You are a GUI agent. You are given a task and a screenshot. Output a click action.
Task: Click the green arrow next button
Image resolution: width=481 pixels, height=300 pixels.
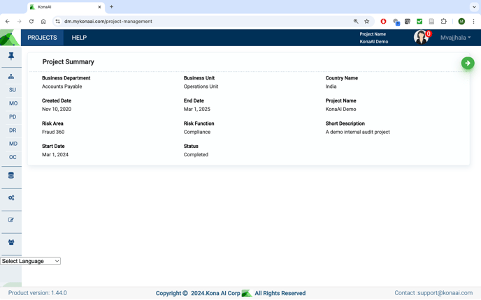coord(468,63)
